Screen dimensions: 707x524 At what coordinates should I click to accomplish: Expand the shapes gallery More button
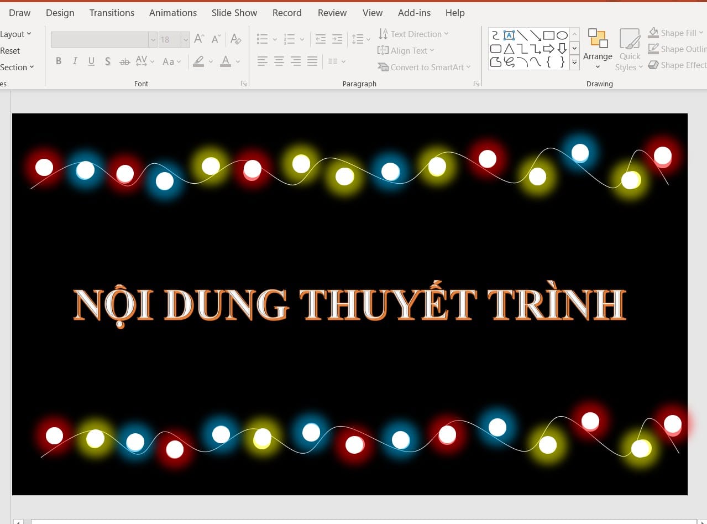coord(574,63)
